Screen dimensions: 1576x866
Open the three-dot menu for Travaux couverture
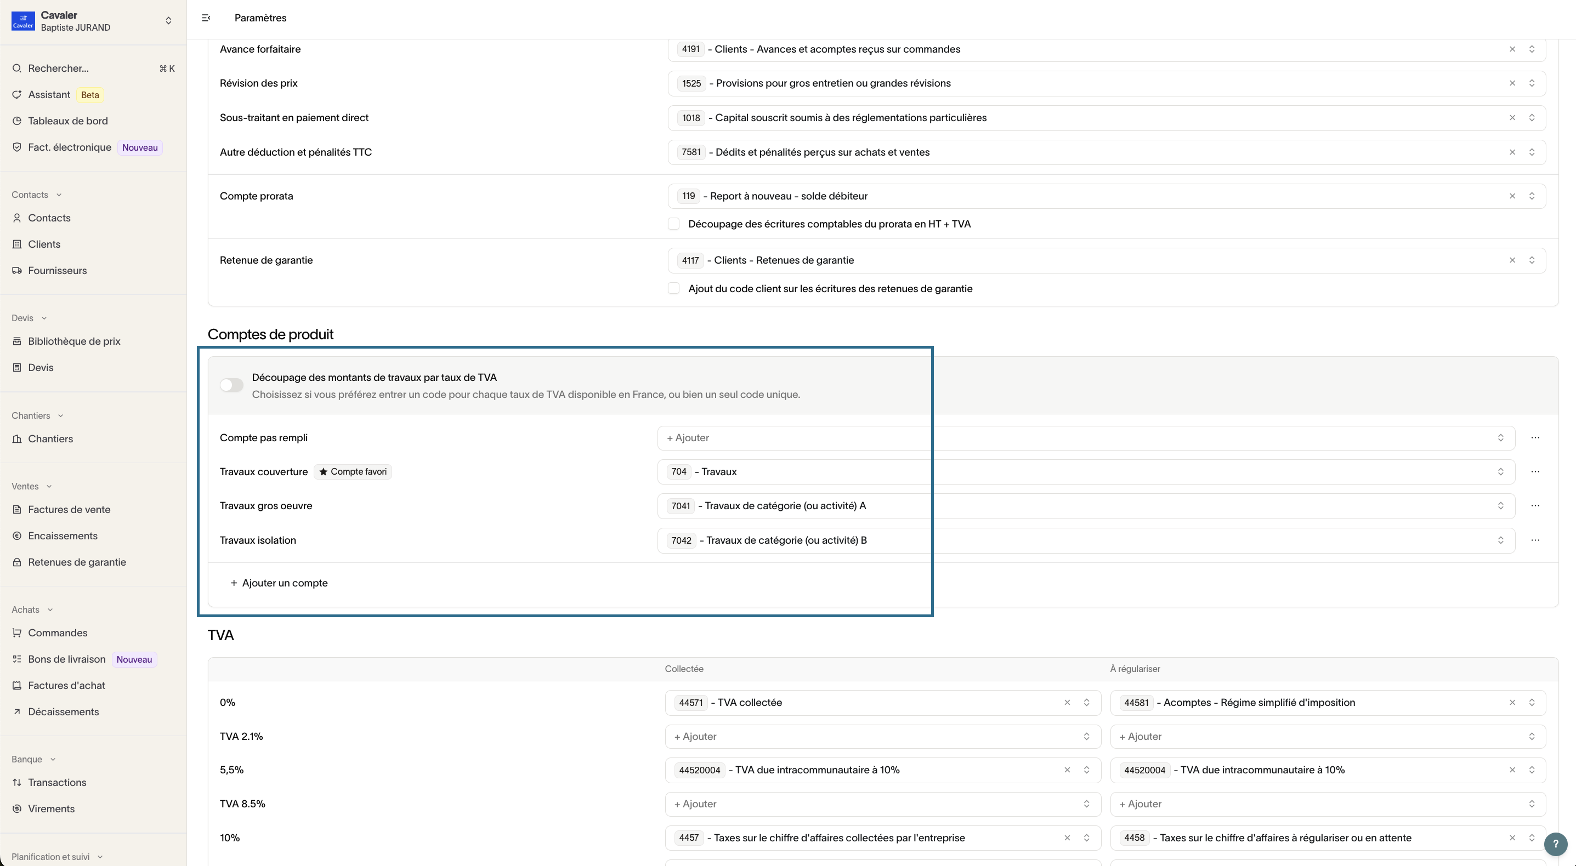tap(1535, 471)
